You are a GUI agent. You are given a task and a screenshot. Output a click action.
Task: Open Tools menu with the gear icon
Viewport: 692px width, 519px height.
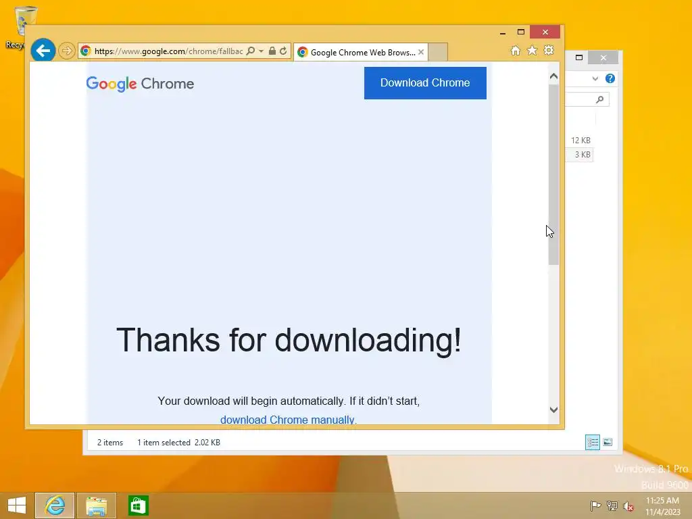549,50
